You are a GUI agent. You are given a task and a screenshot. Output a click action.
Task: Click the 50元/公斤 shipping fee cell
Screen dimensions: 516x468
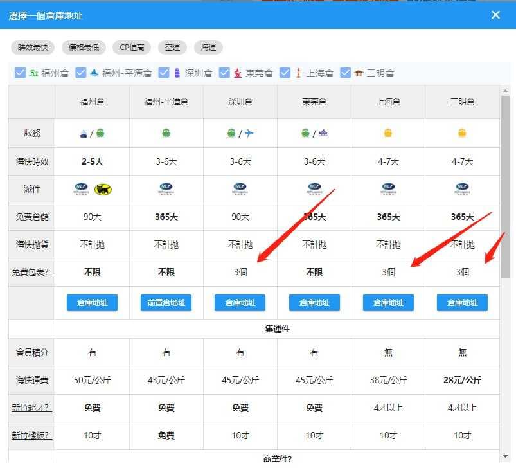click(92, 380)
